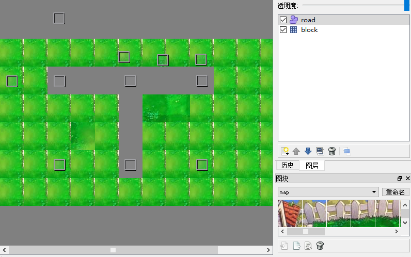This screenshot has height=257, width=411.
Task: Open tileset properties icon
Action: [308, 246]
